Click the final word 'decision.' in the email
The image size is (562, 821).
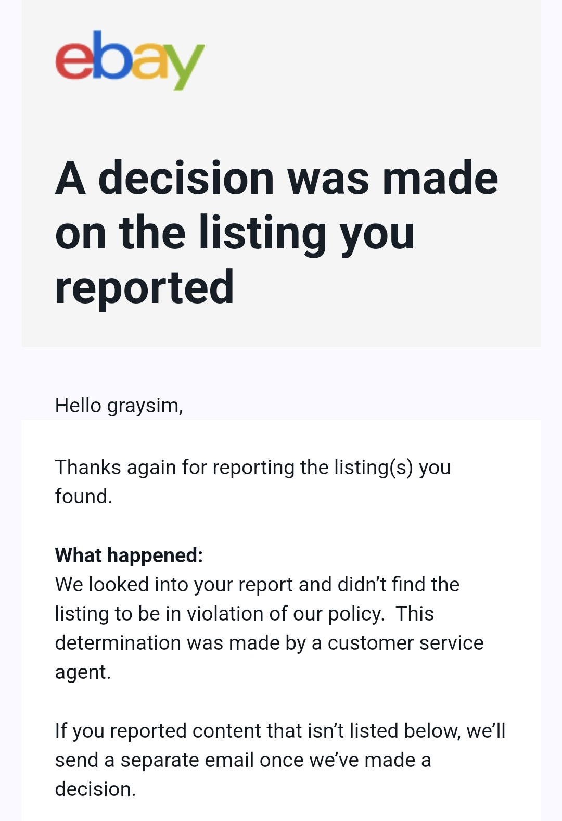click(x=95, y=789)
